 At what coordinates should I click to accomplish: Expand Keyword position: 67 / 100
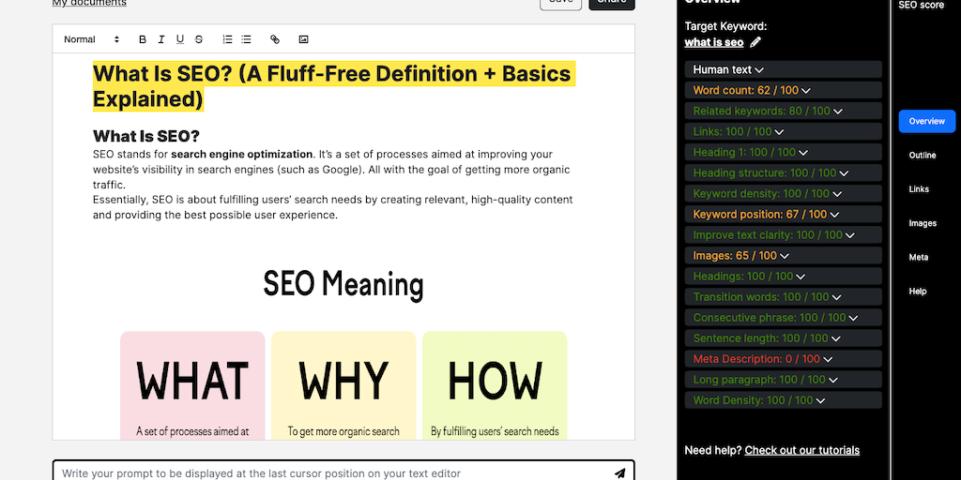point(784,215)
